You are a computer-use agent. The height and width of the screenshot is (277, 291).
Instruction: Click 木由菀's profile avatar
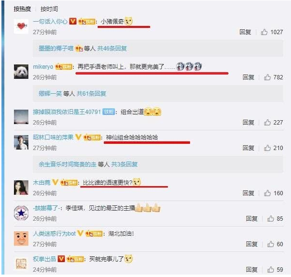pos(21,188)
